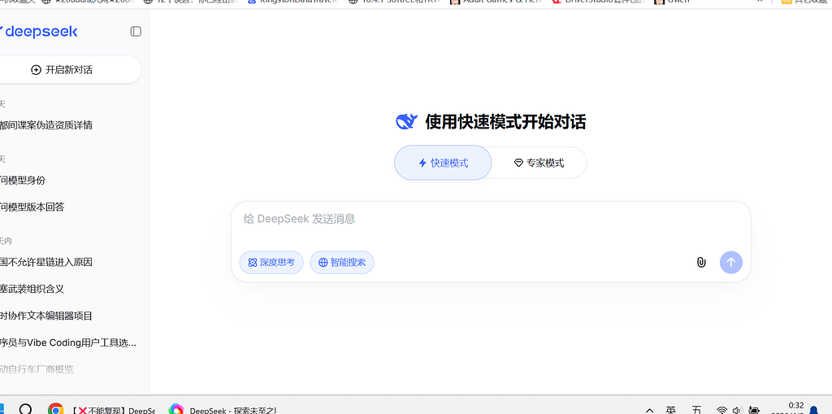Viewport: 832px width, 414px height.
Task: Click the paperclip attach file icon
Action: coord(701,262)
